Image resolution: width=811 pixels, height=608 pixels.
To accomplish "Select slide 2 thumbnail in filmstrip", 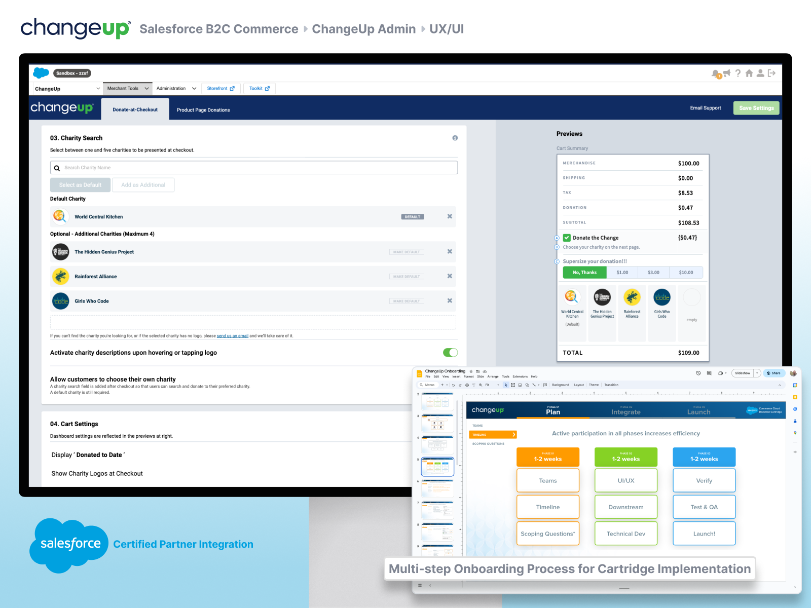I will coord(437,401).
